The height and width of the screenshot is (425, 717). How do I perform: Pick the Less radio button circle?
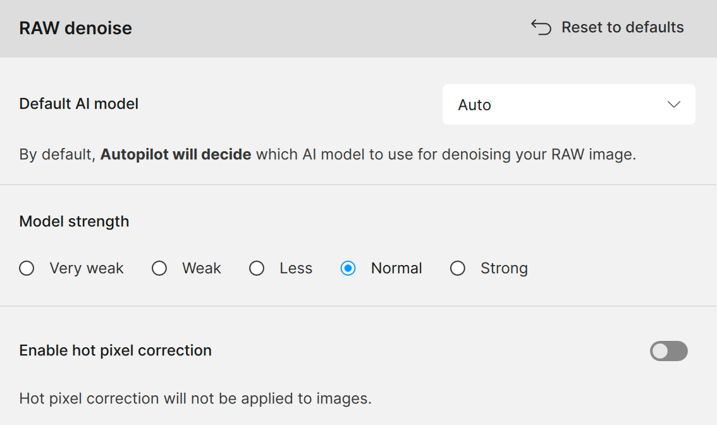pyautogui.click(x=257, y=269)
